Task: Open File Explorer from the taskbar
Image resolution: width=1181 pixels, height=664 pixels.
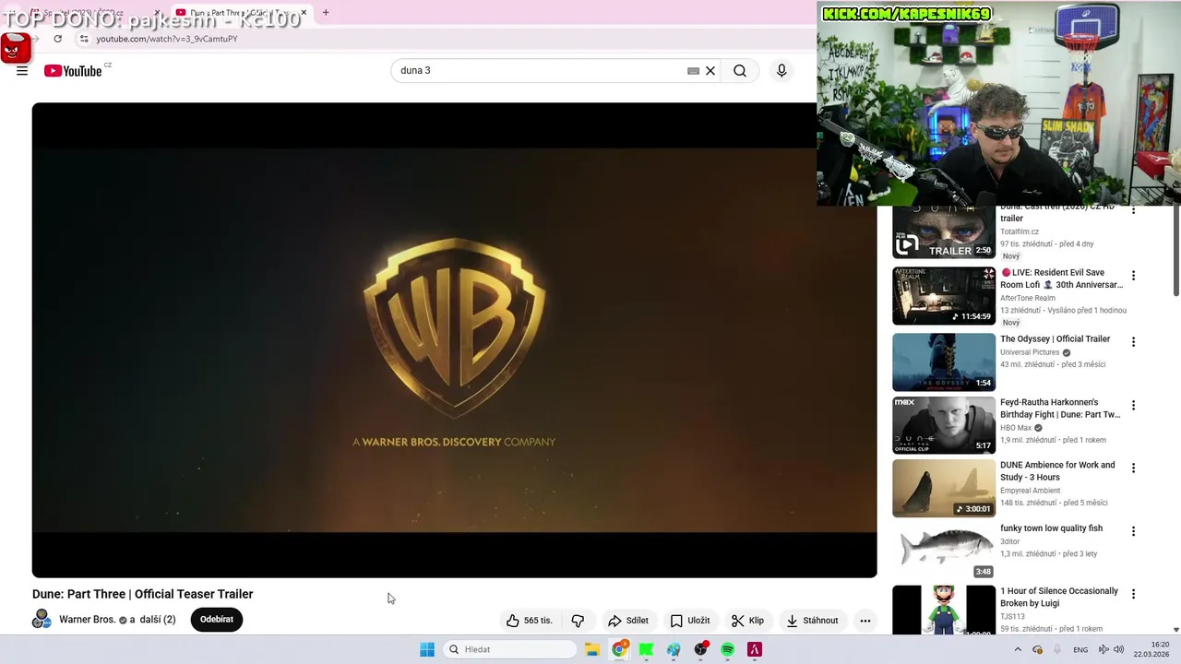Action: (x=591, y=649)
